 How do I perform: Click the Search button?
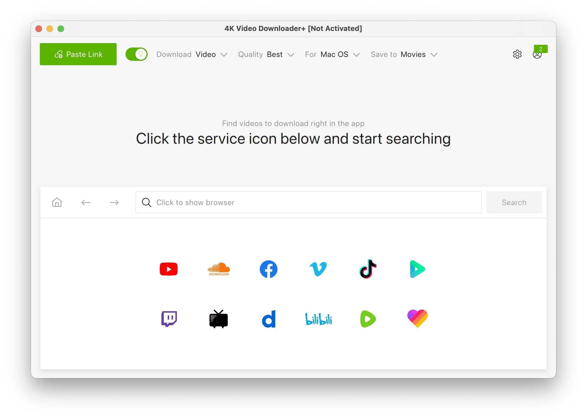(513, 202)
